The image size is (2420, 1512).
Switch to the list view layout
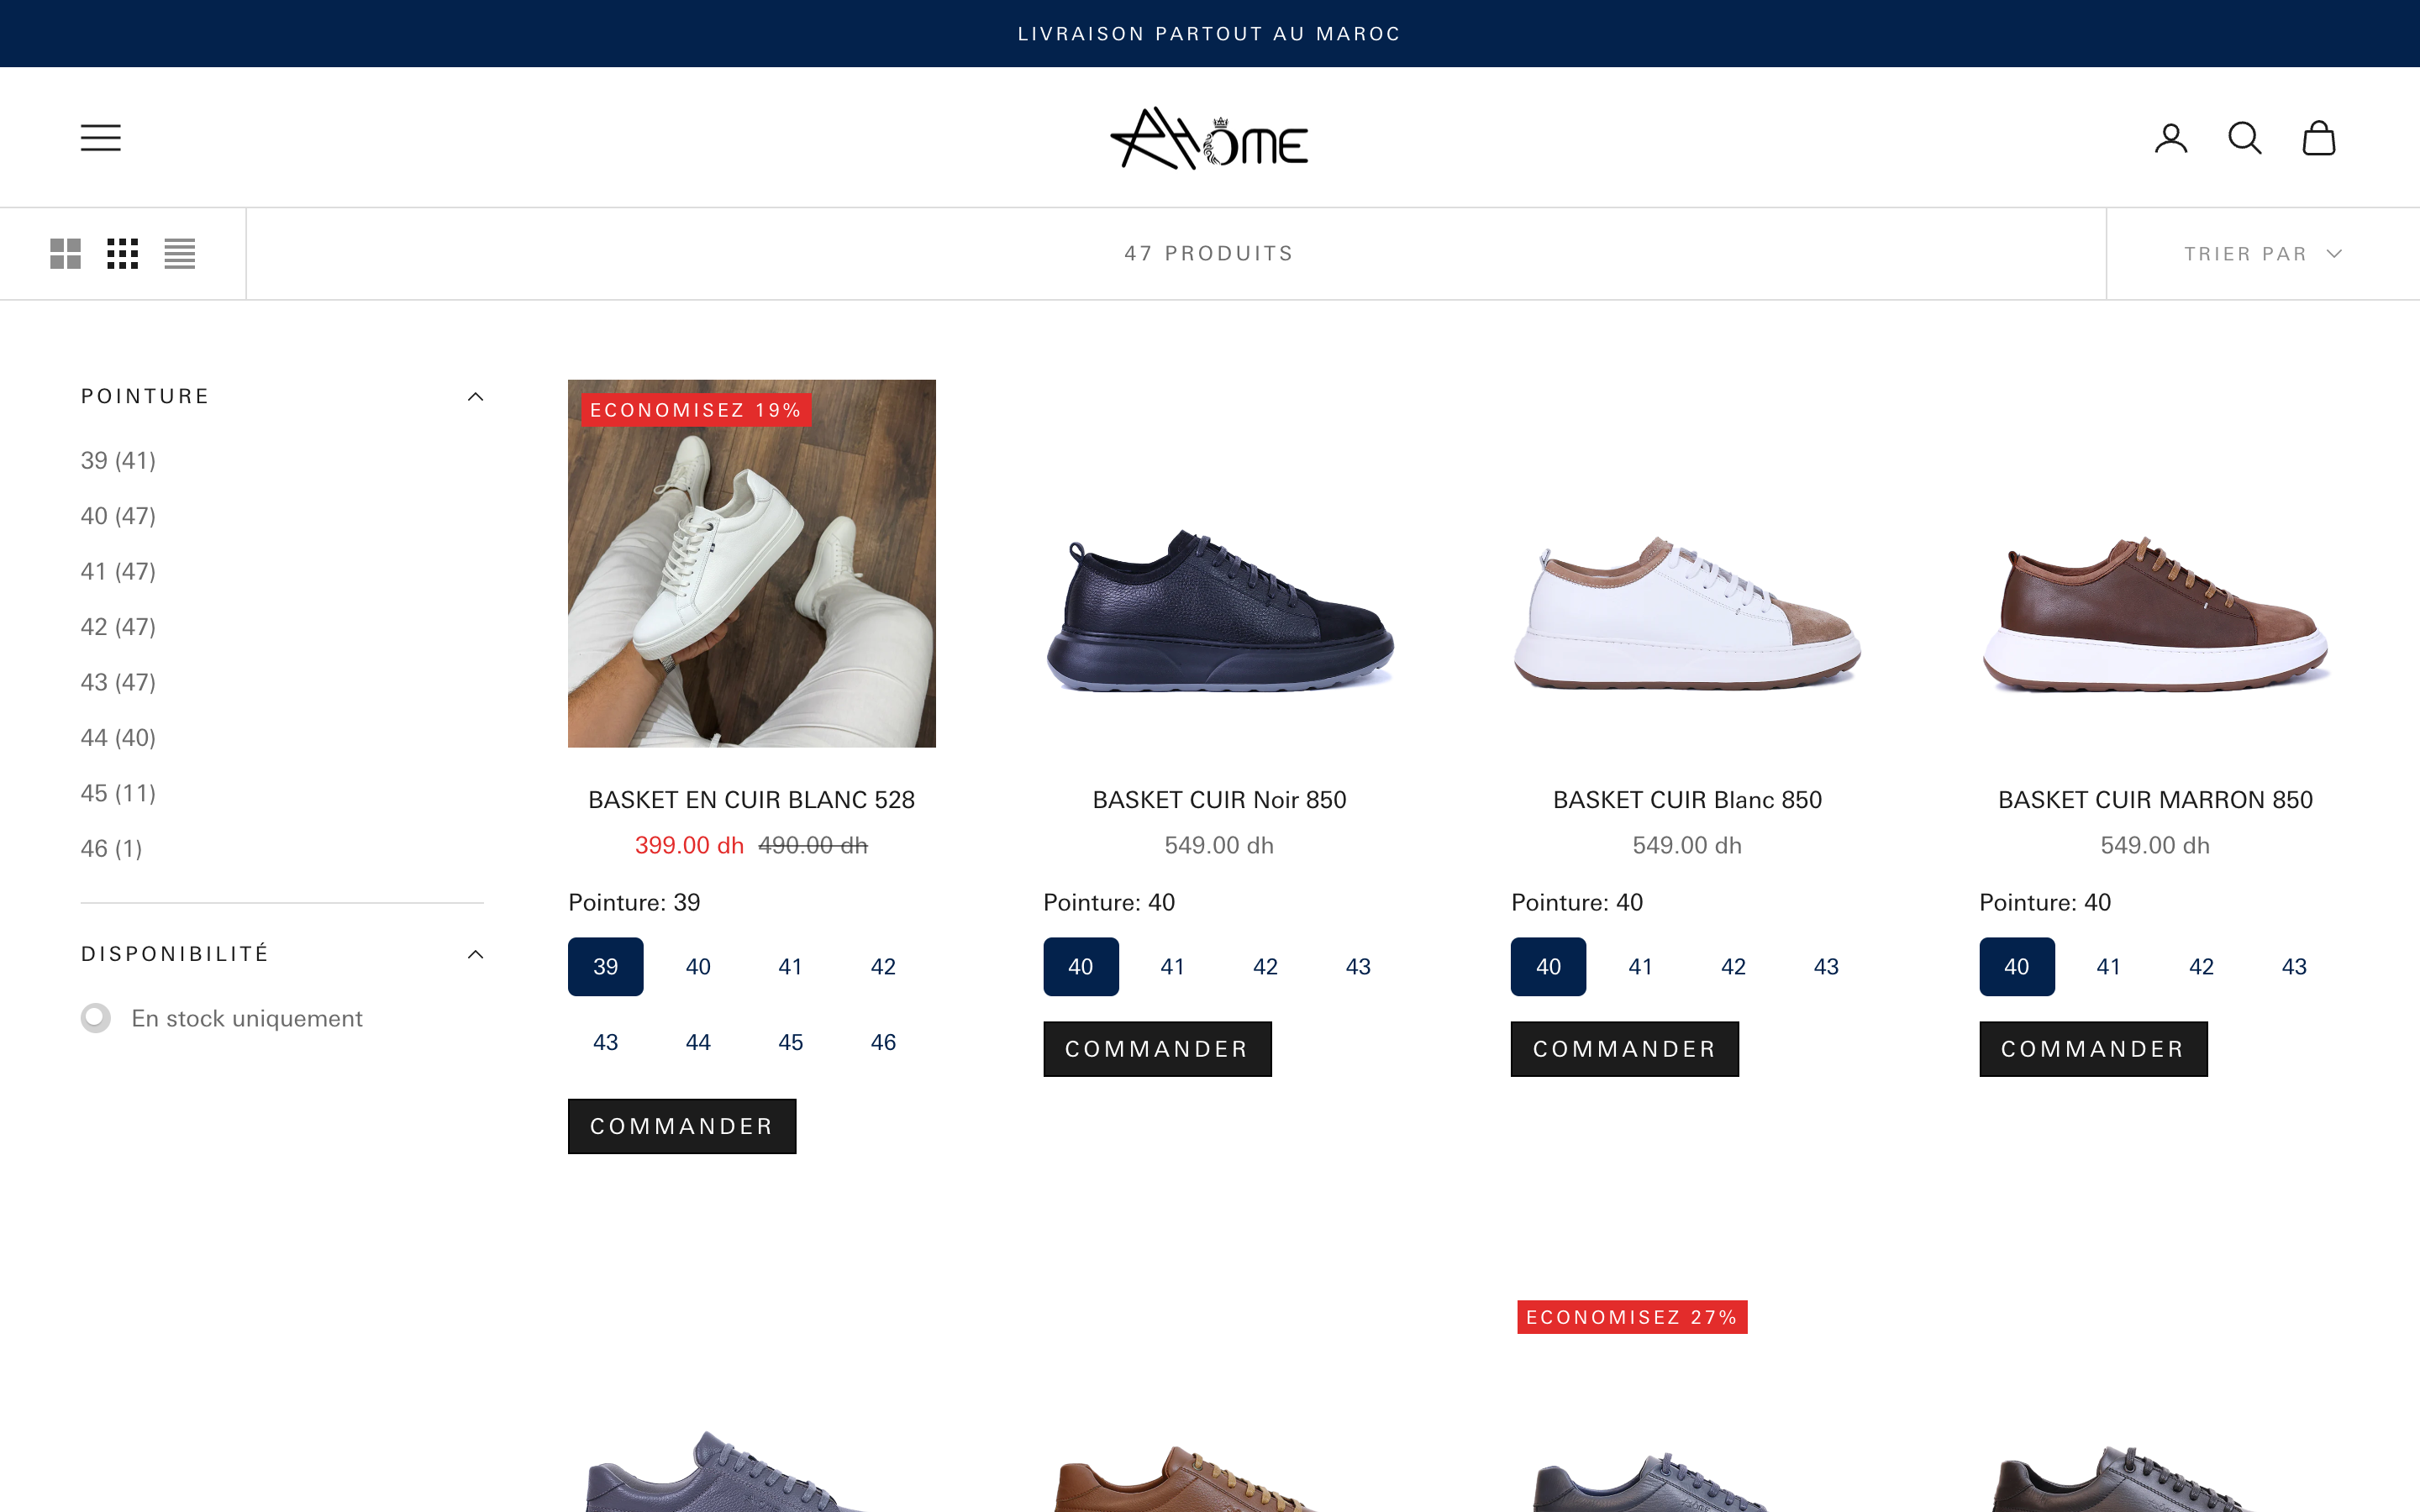(x=180, y=253)
